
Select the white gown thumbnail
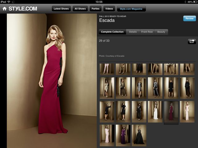[x=155, y=112]
